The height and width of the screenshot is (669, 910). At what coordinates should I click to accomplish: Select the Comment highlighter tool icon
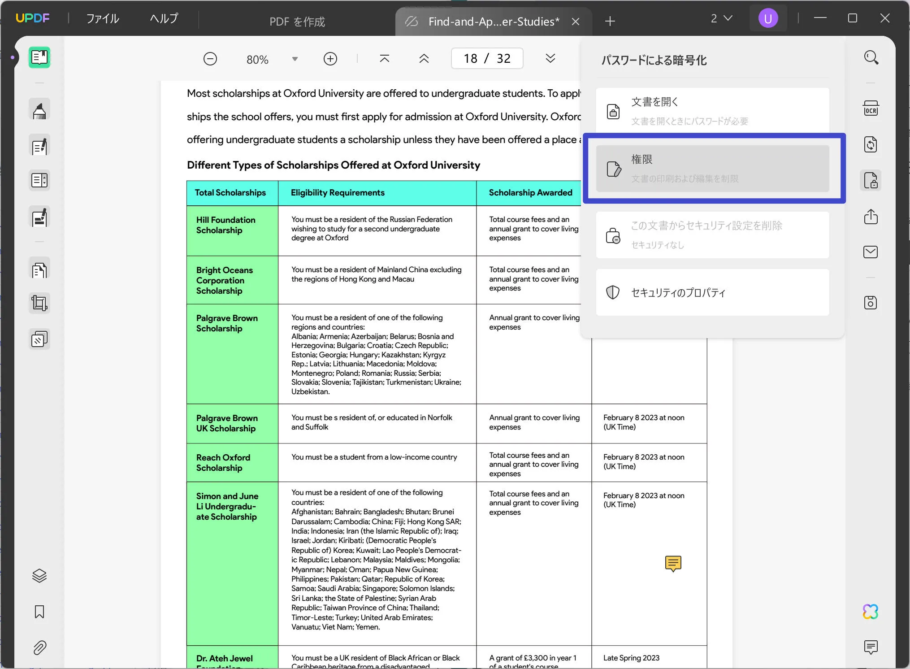pyautogui.click(x=39, y=110)
